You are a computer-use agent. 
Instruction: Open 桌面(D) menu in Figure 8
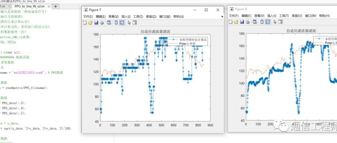coord(297,16)
